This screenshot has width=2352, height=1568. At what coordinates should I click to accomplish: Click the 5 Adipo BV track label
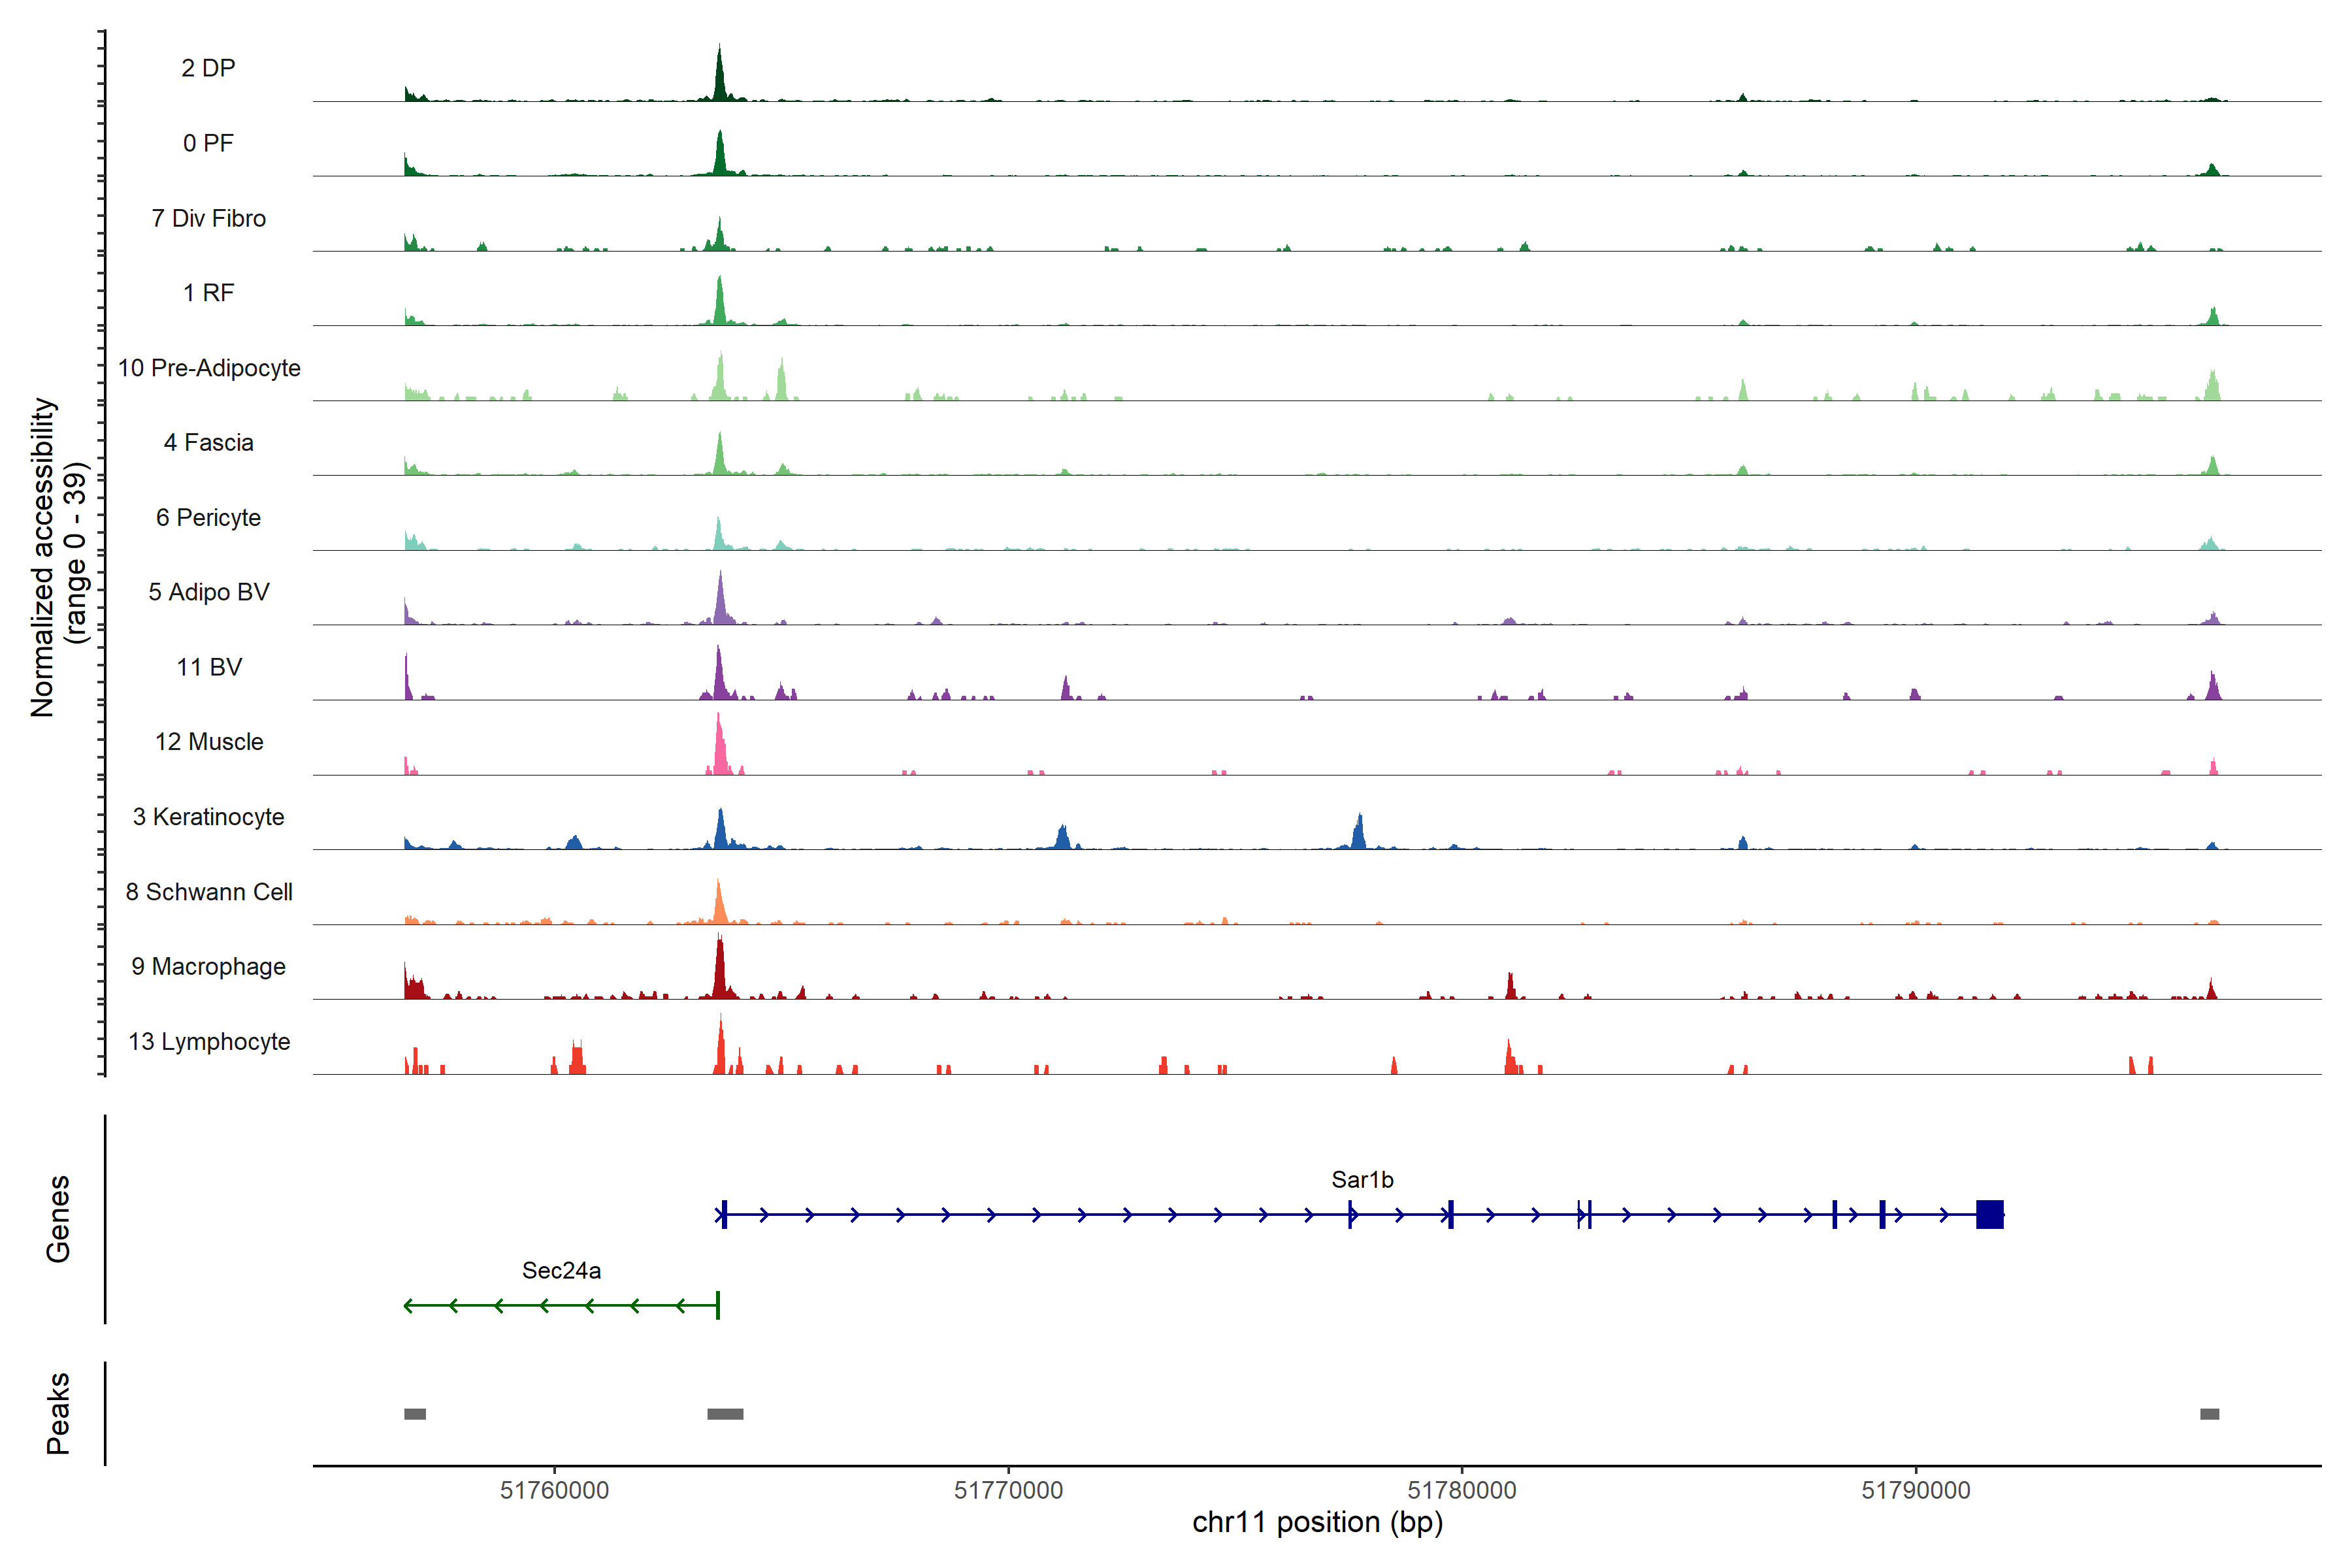click(x=209, y=592)
